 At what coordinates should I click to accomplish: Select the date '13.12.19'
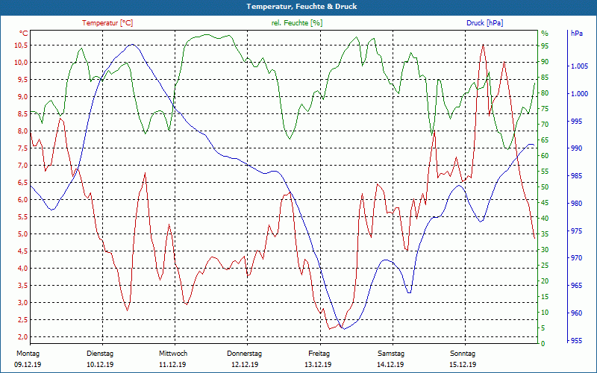pyautogui.click(x=318, y=364)
